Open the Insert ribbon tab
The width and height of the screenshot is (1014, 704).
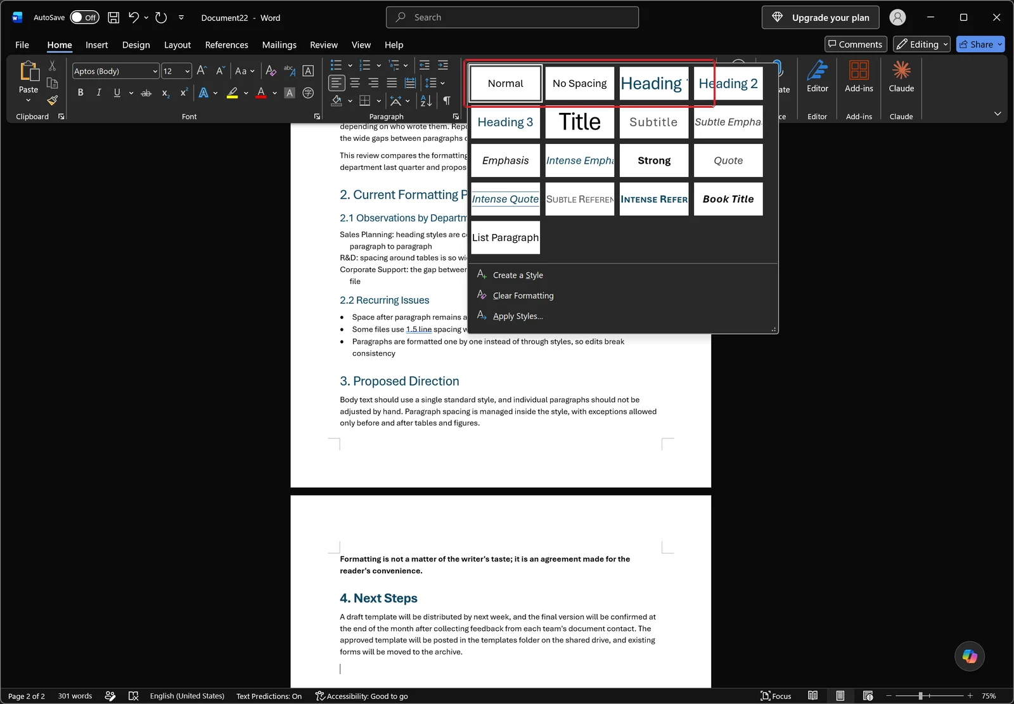(96, 44)
